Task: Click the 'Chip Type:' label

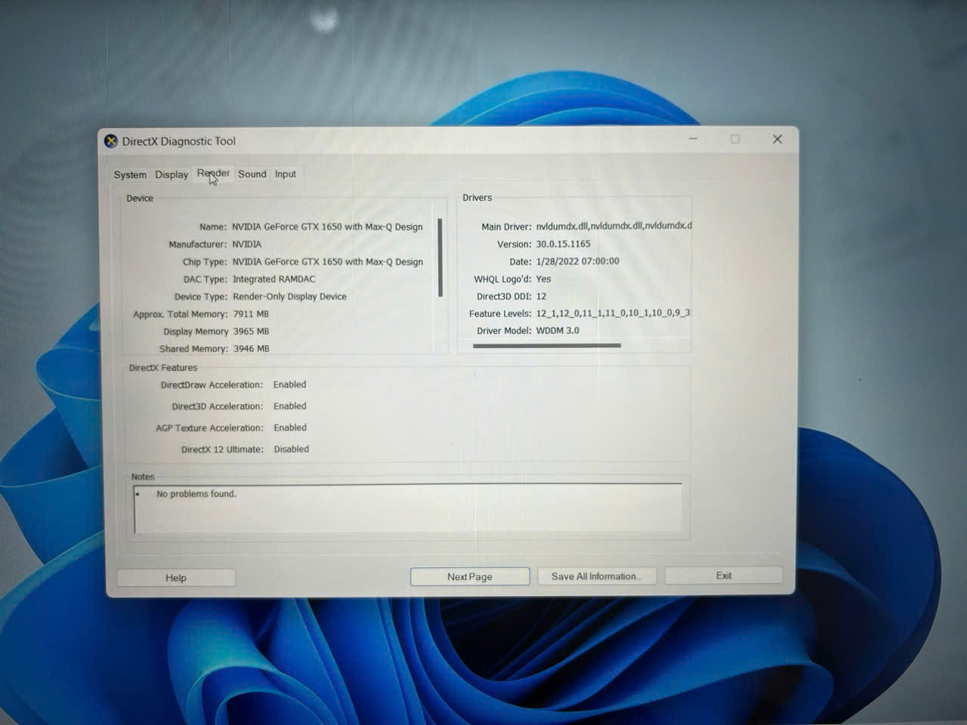Action: [x=205, y=261]
